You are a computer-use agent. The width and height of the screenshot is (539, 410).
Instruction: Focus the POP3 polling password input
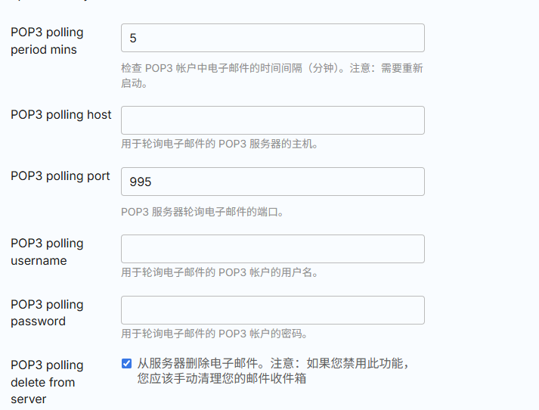pos(273,310)
